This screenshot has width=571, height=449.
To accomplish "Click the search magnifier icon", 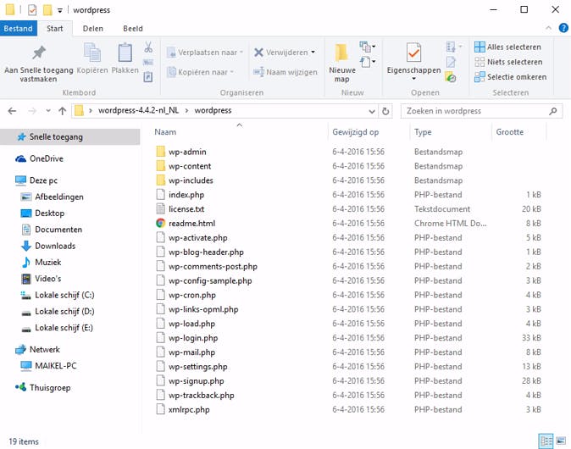I will pos(553,111).
